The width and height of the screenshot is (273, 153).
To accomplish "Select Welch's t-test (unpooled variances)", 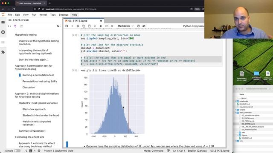I will point(37,123).
